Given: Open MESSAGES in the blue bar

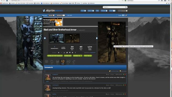Looking at the screenshot, I should click(60, 15).
